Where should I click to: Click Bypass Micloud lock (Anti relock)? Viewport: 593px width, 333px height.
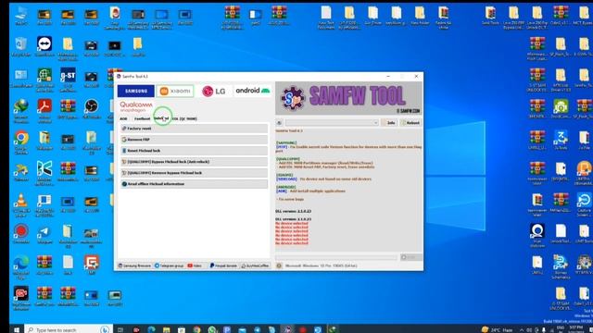(194, 162)
